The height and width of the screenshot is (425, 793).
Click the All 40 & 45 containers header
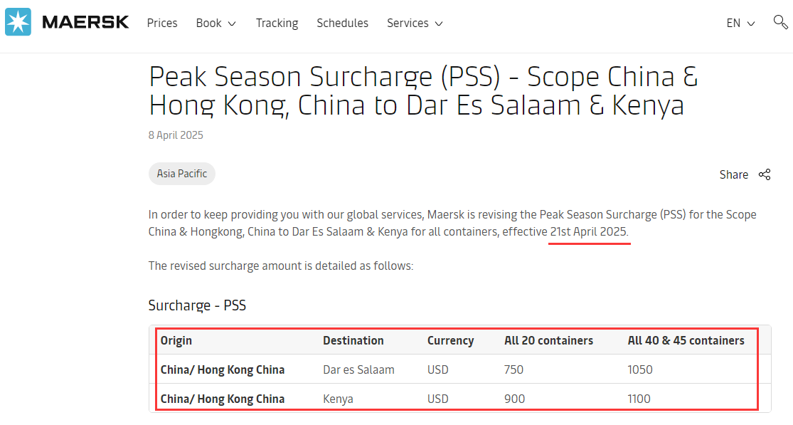coord(686,340)
